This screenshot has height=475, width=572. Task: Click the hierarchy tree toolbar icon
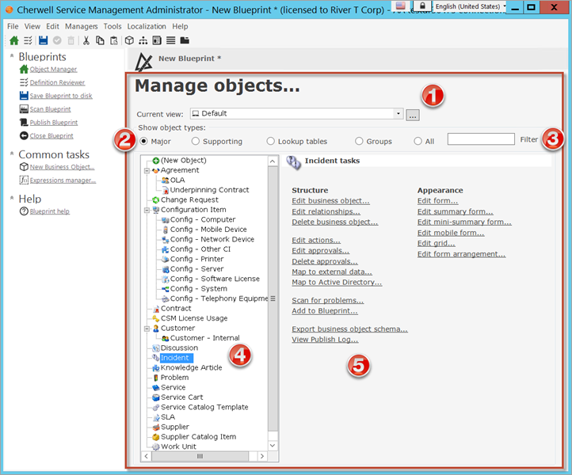(143, 40)
